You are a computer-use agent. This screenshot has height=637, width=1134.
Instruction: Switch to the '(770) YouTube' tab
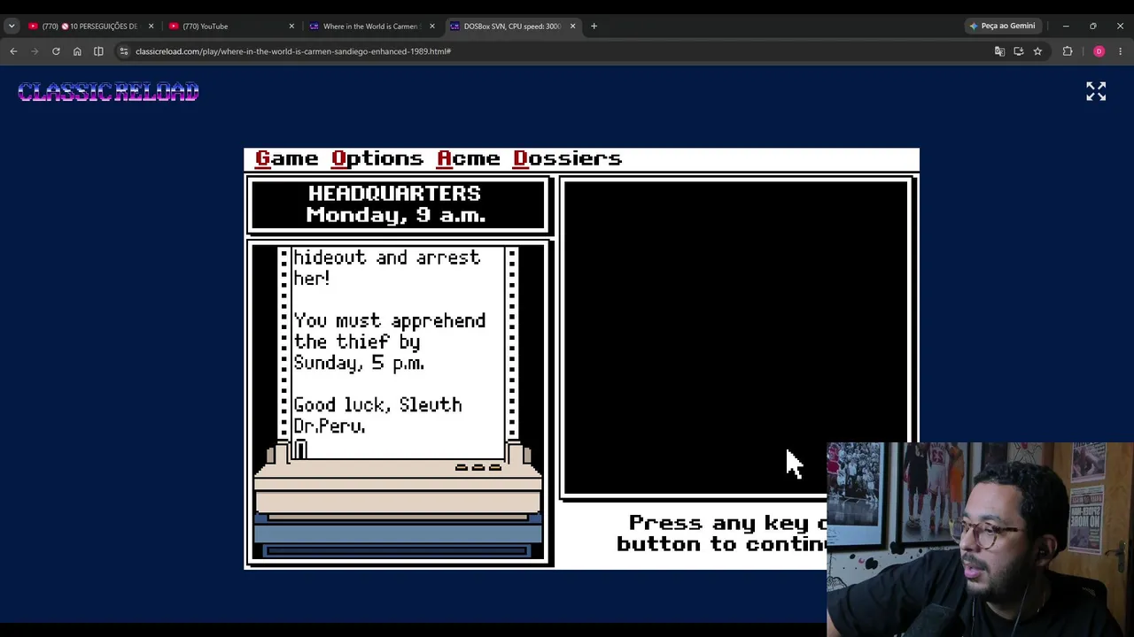[230, 27]
